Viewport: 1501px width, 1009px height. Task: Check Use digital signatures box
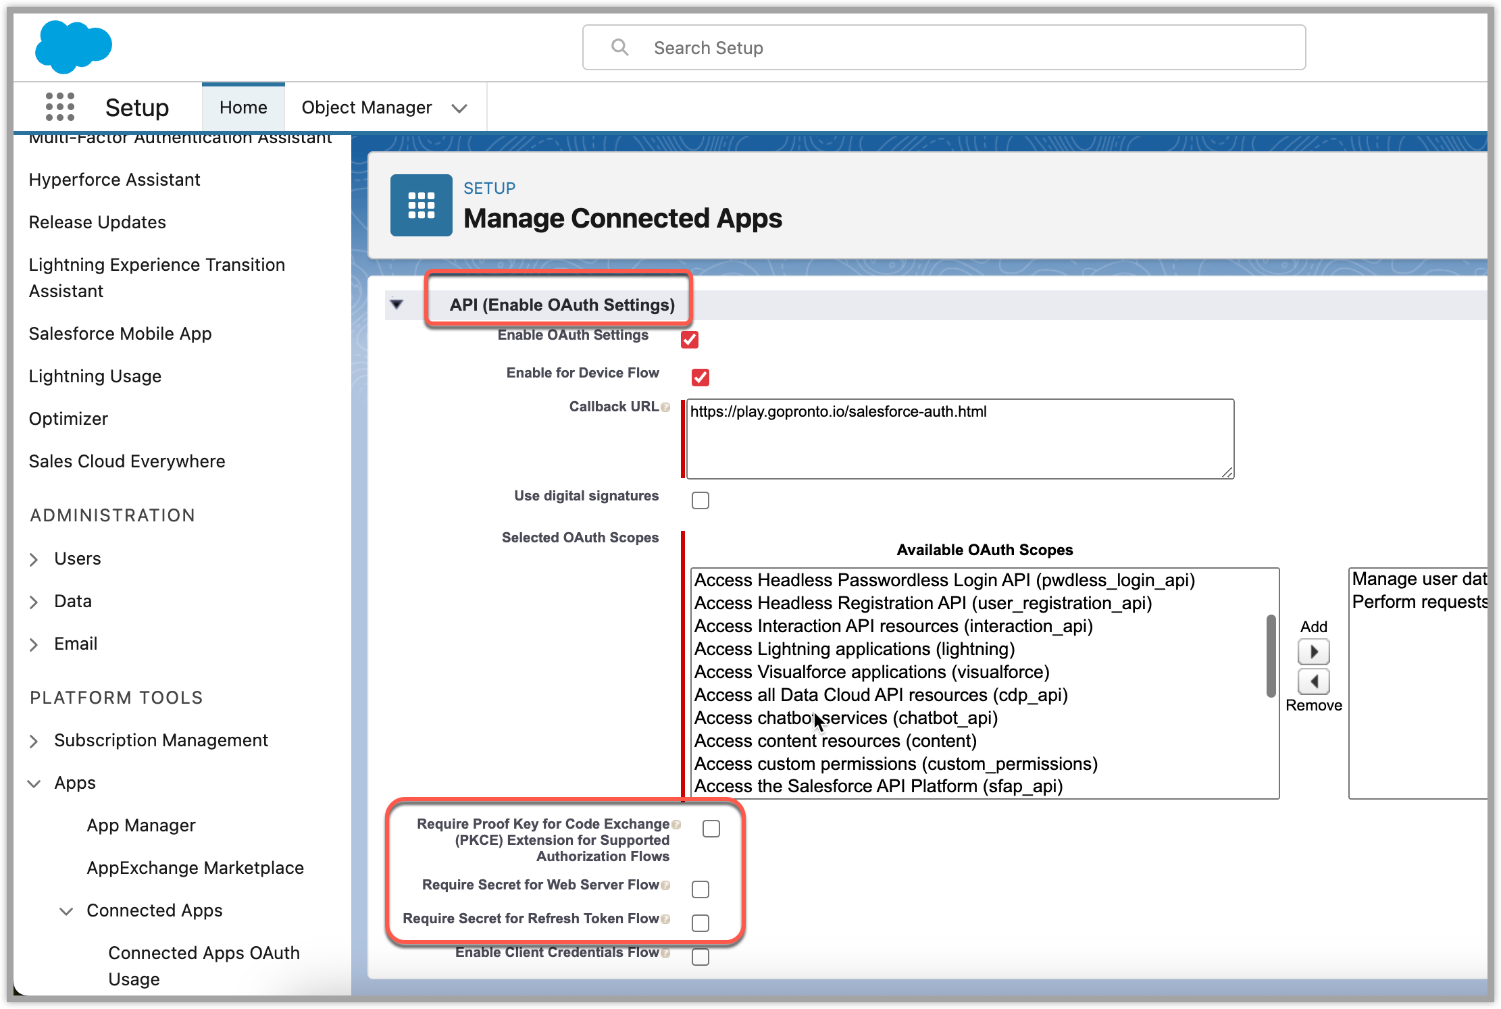click(701, 500)
